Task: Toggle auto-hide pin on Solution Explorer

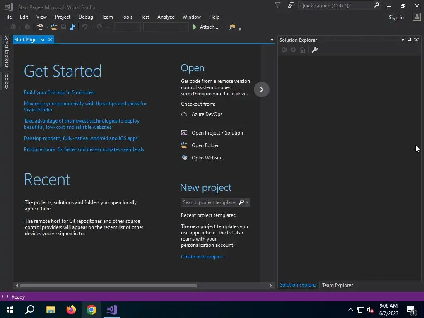Action: point(410,40)
